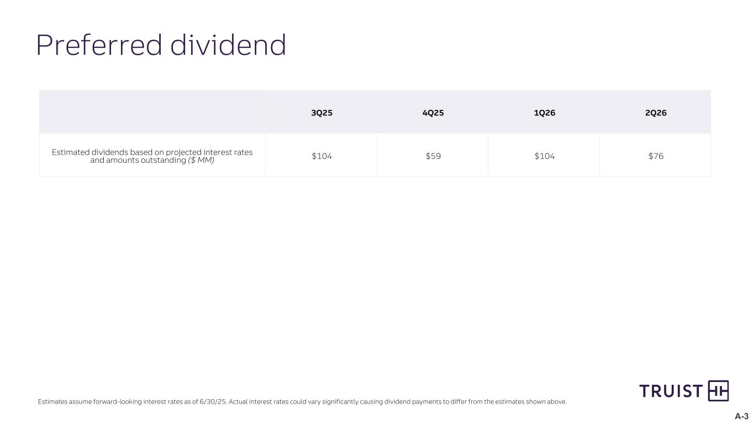Click the $76 dividend value

656,156
